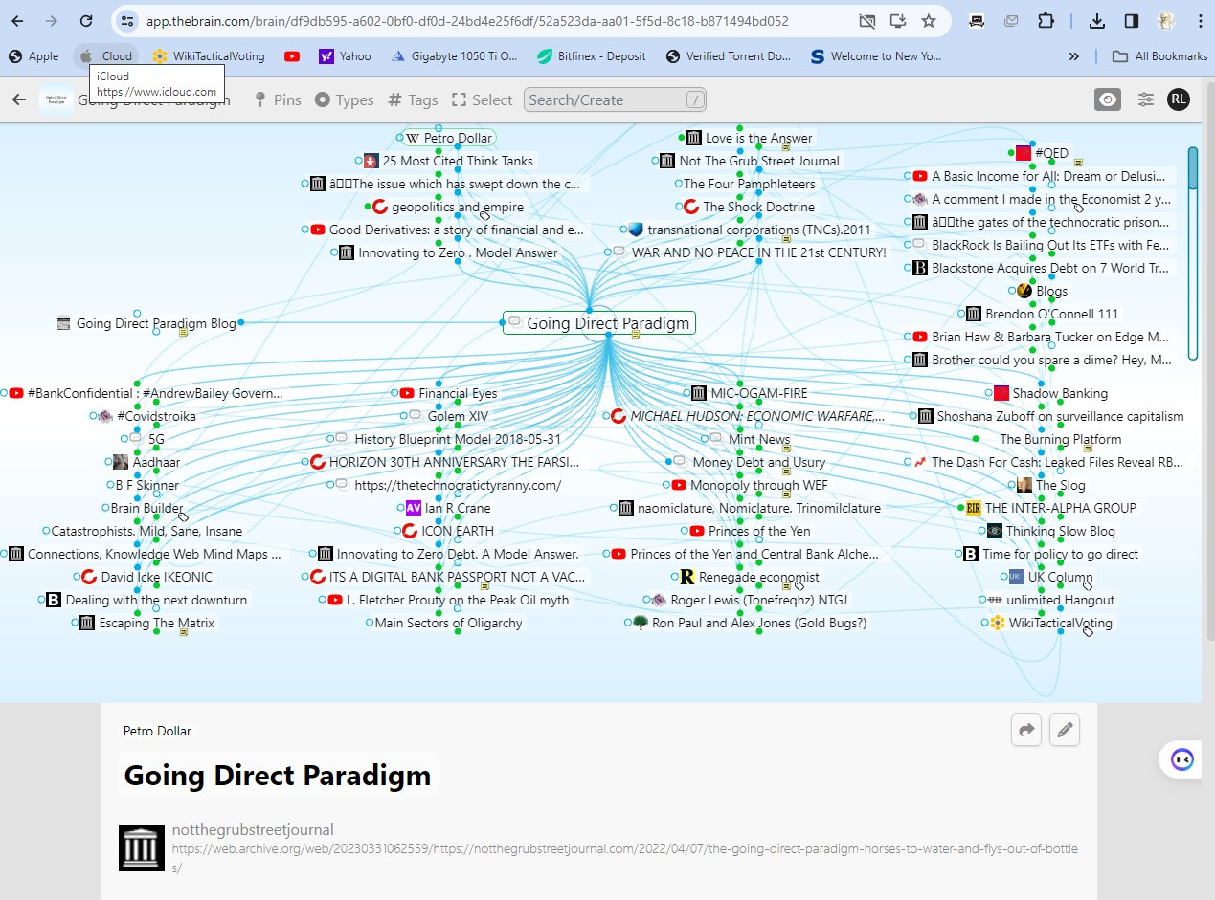Open the iCloud bookmark
The width and height of the screenshot is (1215, 900).
(105, 56)
